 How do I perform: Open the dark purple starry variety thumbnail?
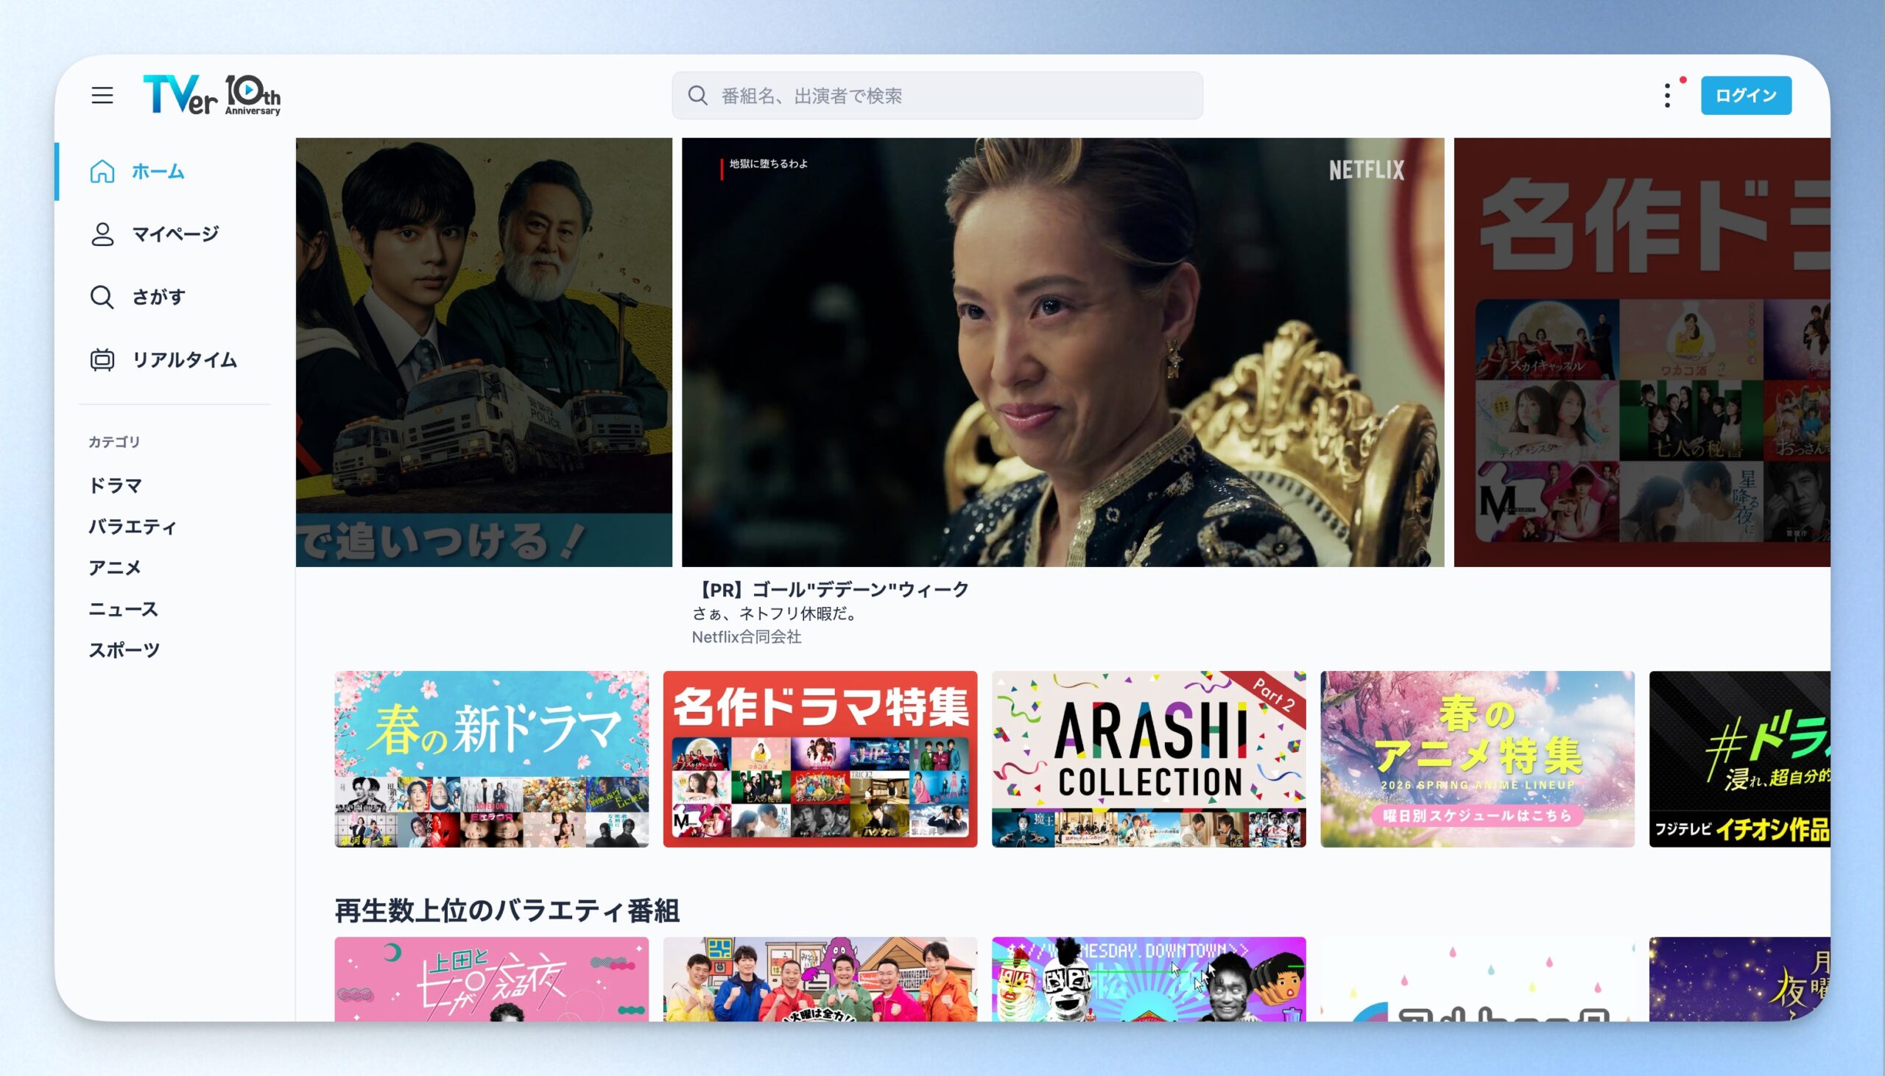click(x=1739, y=980)
